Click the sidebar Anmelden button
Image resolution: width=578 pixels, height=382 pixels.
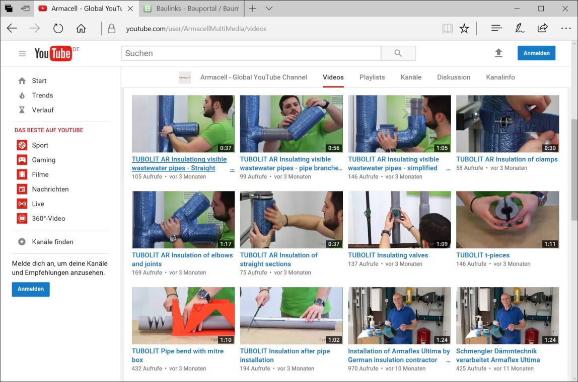31,289
